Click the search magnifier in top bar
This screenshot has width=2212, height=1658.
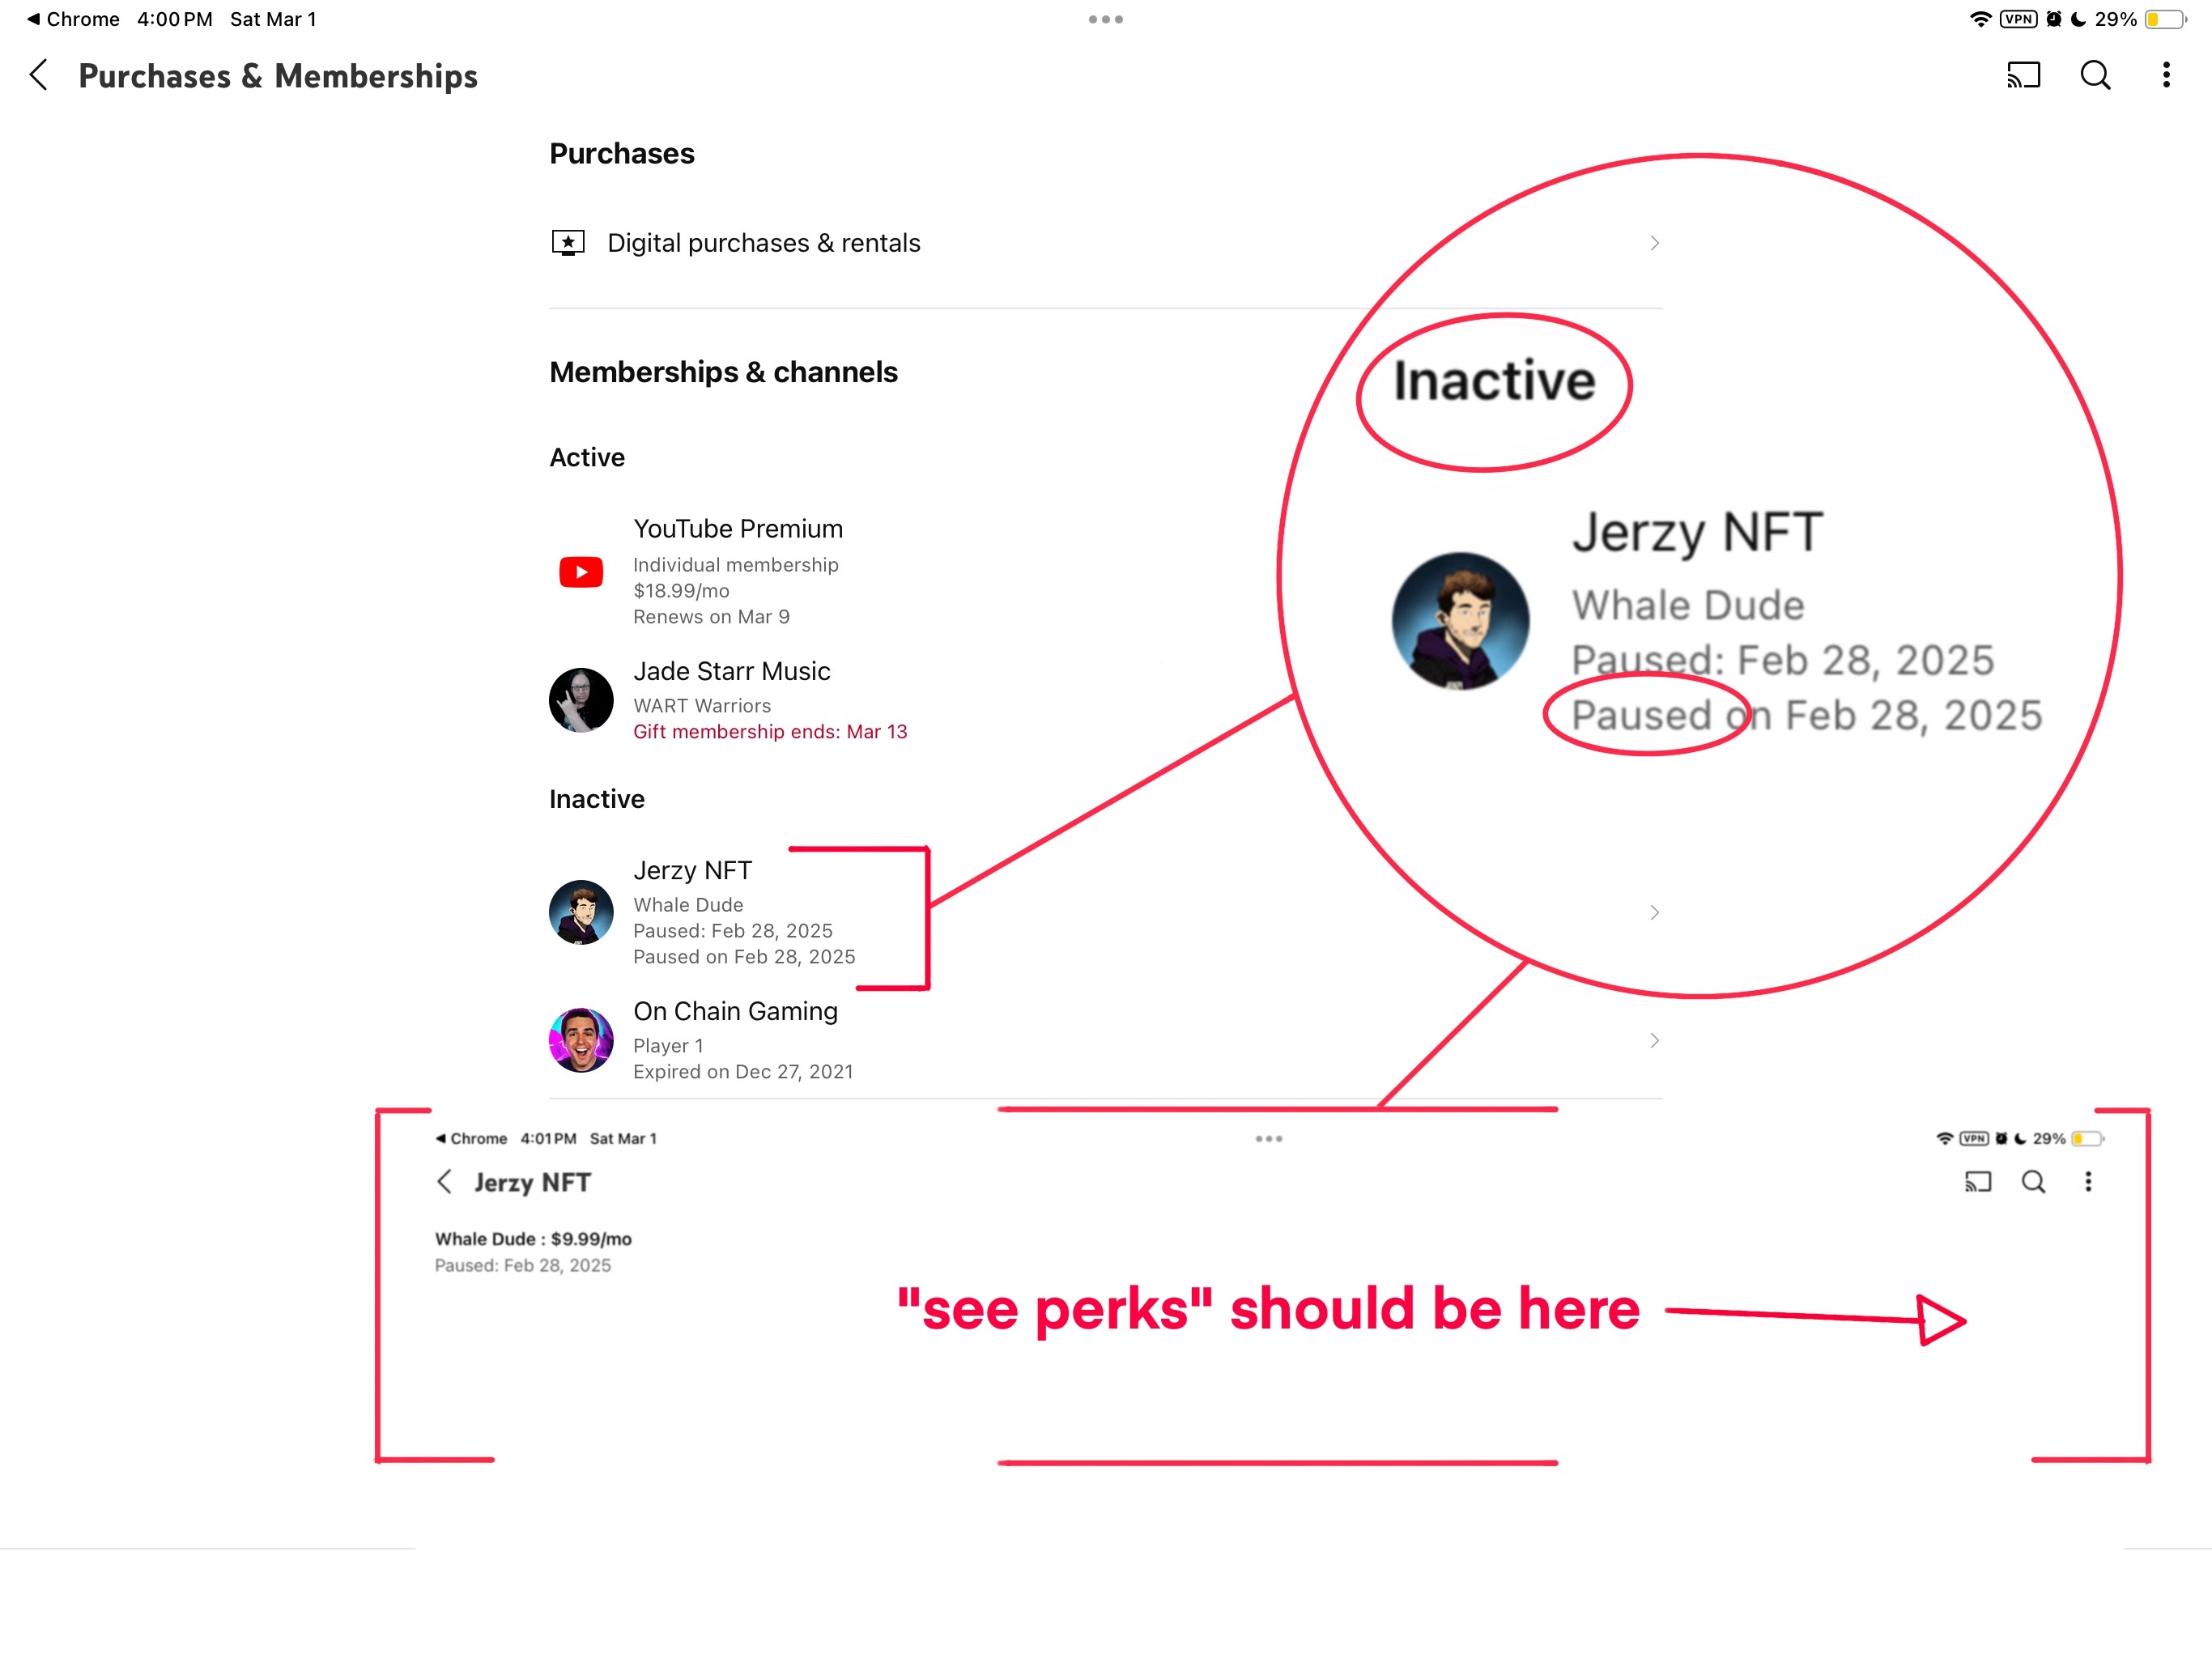2095,75
